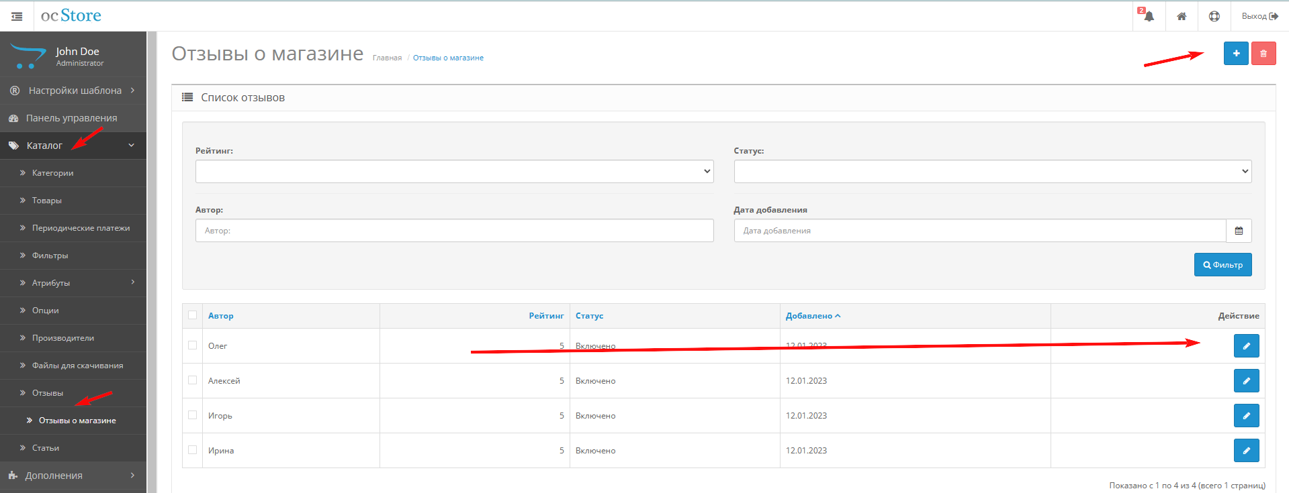This screenshot has width=1289, height=493.
Task: Focus the Дата добавления input field
Action: (x=980, y=231)
